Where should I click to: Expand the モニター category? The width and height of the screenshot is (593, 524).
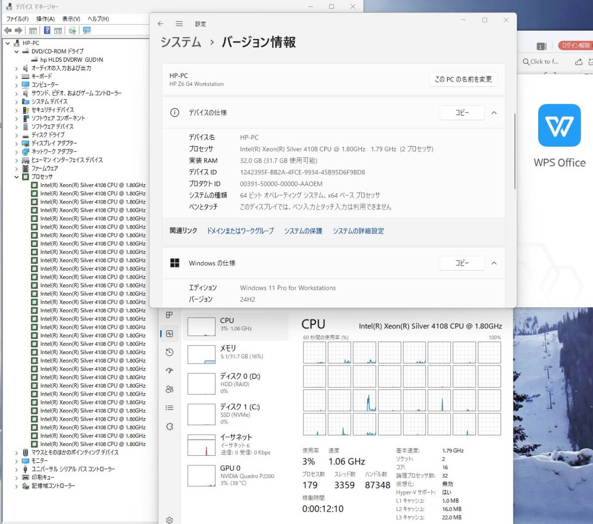[16, 461]
